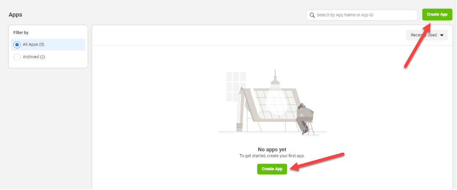Click the Apps page heading
Screen dimensions: 457x190
coord(16,15)
